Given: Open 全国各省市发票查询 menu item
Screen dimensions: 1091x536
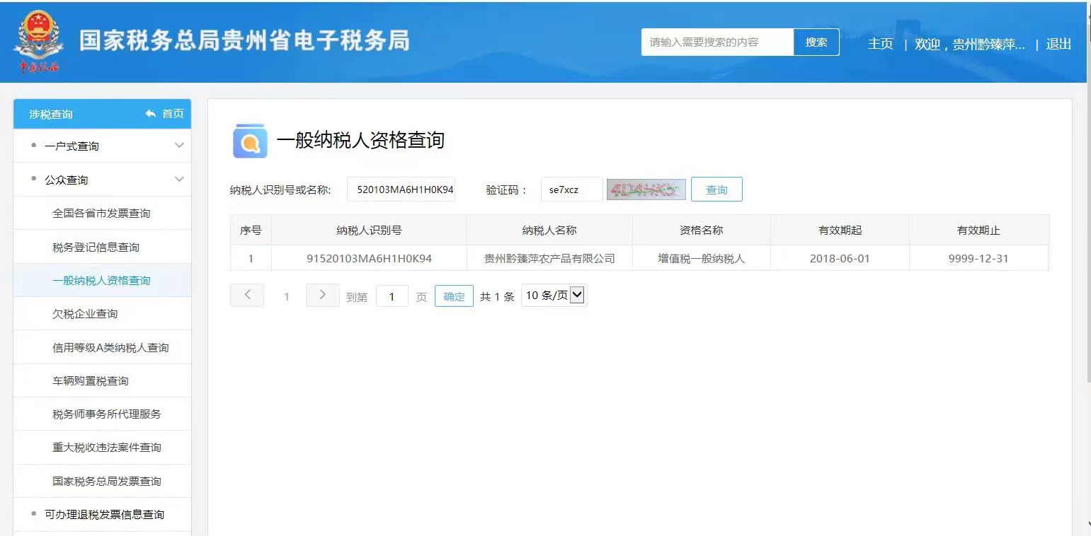Looking at the screenshot, I should tap(101, 214).
